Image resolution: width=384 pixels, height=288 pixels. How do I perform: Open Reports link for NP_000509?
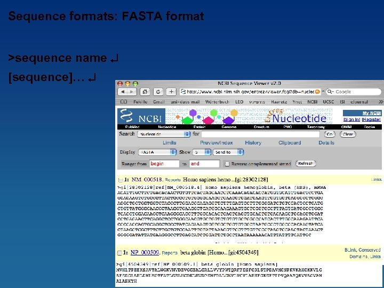(170, 253)
